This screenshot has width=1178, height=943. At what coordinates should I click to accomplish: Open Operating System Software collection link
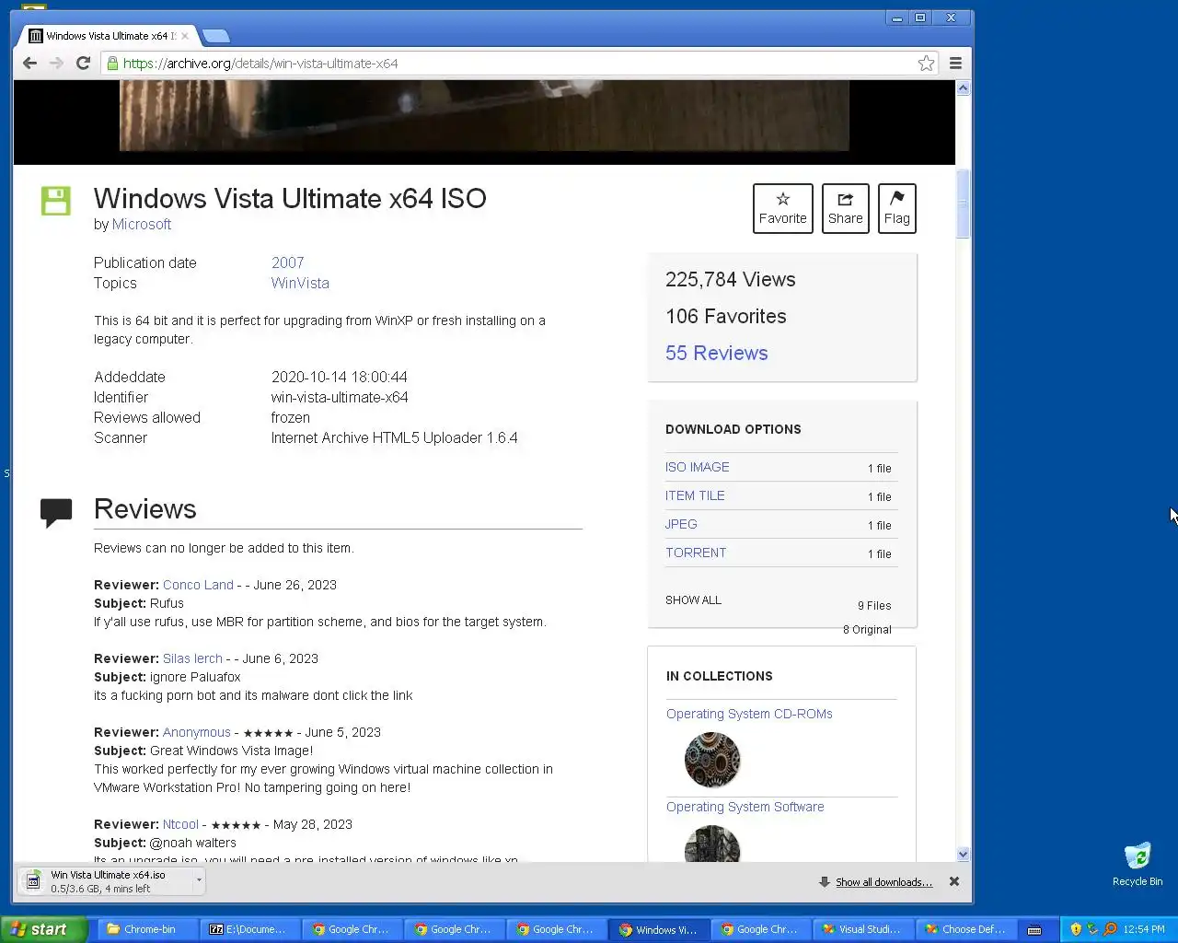pos(745,807)
